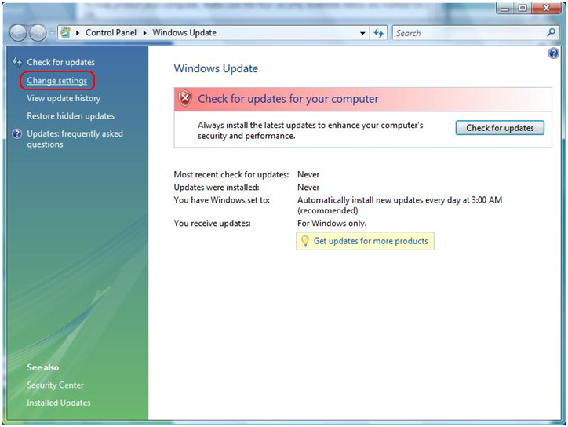Screen dimensions: 568x427
Task: Click 'You have Windows set to:' label
Action: pos(222,199)
